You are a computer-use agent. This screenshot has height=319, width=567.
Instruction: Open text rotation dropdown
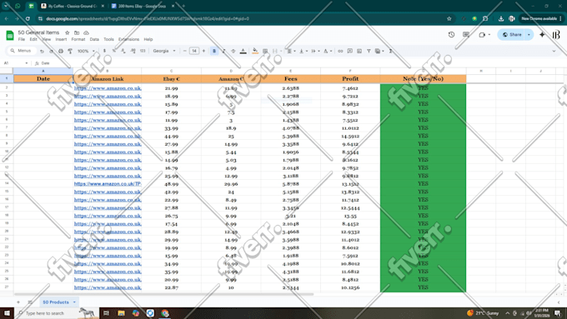327,51
